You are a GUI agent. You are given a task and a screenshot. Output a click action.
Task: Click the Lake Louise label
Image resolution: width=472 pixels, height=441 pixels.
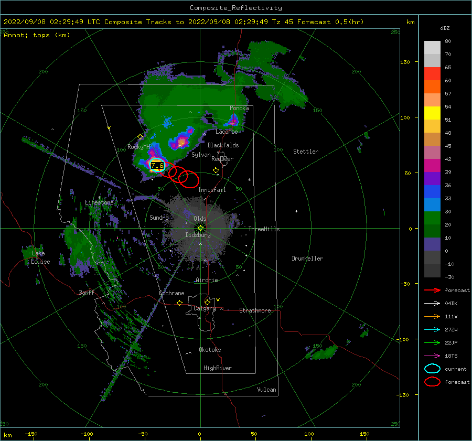pos(40,257)
